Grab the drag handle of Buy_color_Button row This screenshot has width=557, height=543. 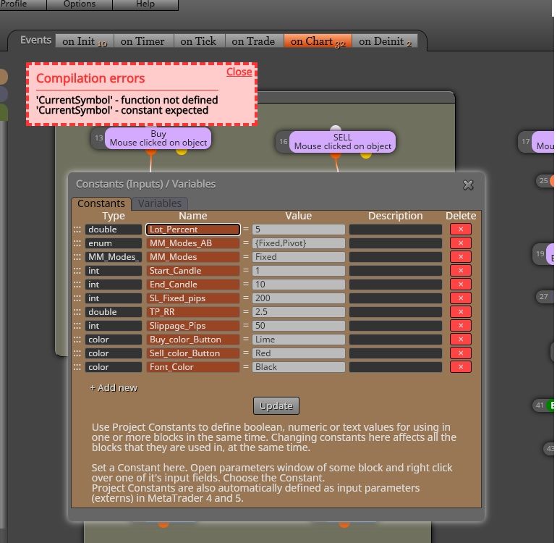[x=77, y=340]
